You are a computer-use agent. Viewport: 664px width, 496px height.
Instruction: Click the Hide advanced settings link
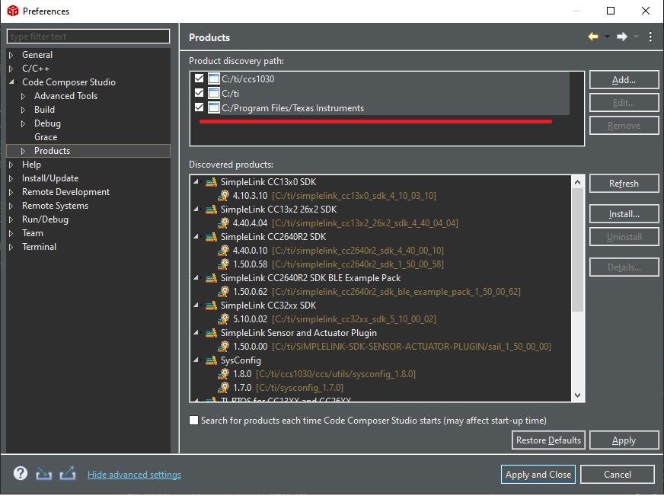point(134,475)
